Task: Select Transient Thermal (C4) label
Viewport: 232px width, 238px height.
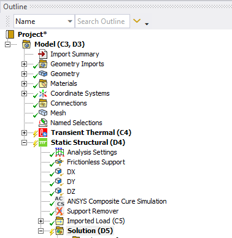Action: (x=91, y=132)
